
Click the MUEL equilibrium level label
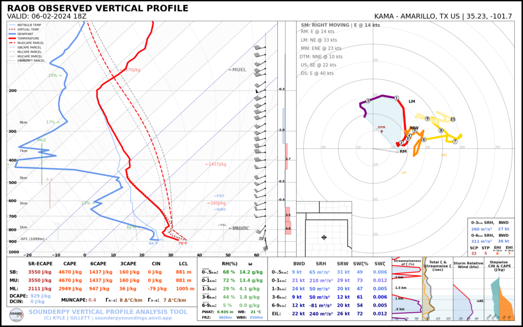coord(237,69)
